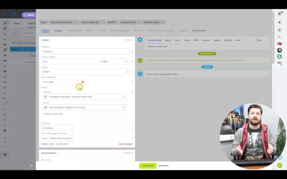Click the red circle icon in left sidebar
Image resolution: width=287 pixels, height=179 pixels.
(5, 155)
